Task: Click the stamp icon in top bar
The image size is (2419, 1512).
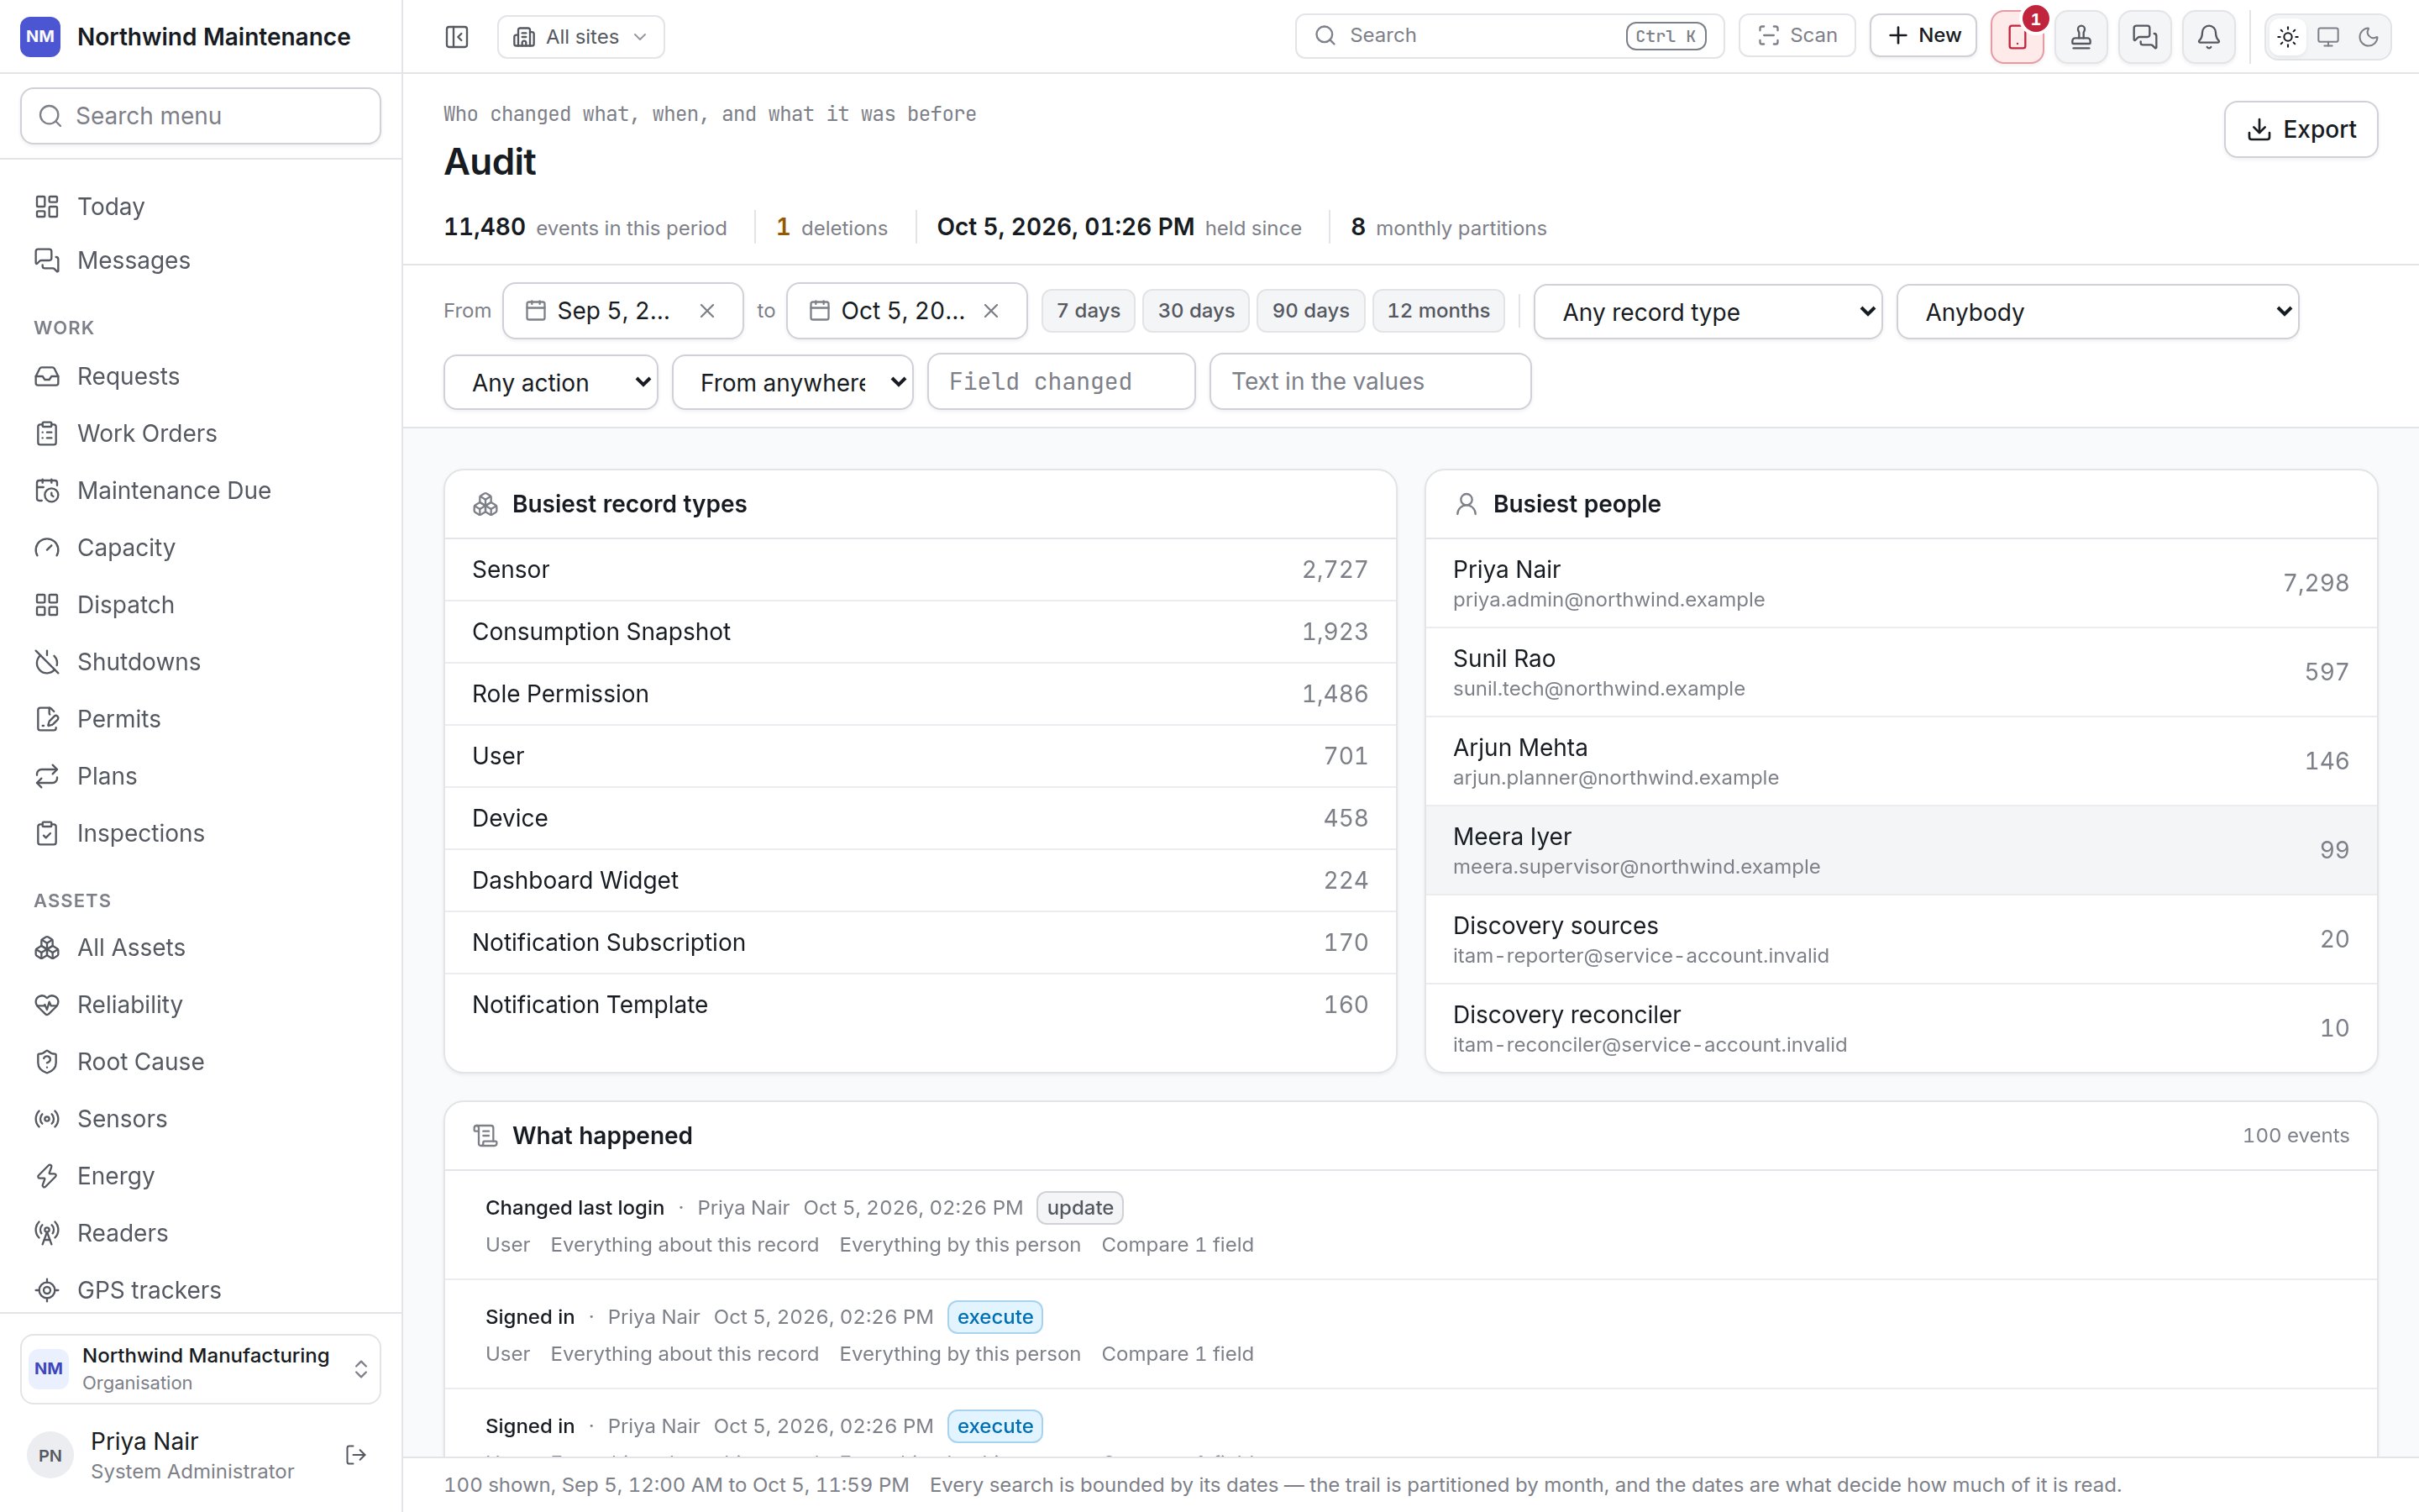Action: pyautogui.click(x=2081, y=37)
